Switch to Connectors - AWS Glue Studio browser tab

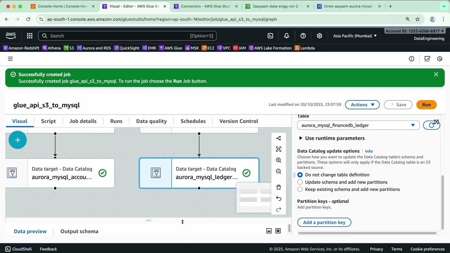coord(205,6)
